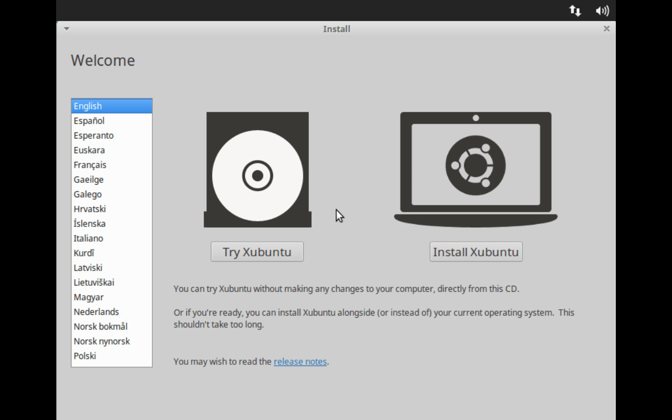Select Français in the language list
Screen dimensions: 672x420
[x=112, y=165]
